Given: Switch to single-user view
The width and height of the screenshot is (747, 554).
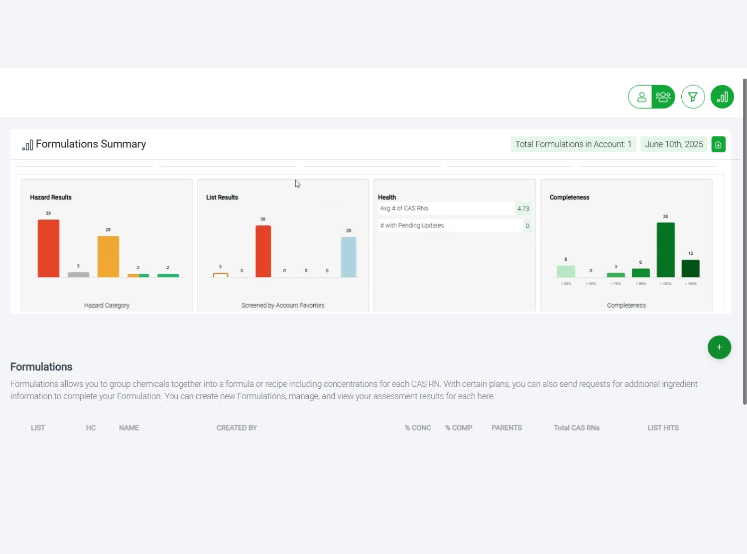Looking at the screenshot, I should point(641,97).
